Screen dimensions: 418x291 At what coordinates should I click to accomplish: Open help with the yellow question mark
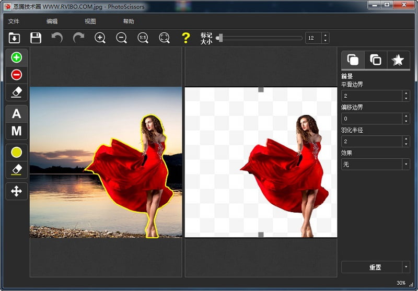[x=186, y=38]
